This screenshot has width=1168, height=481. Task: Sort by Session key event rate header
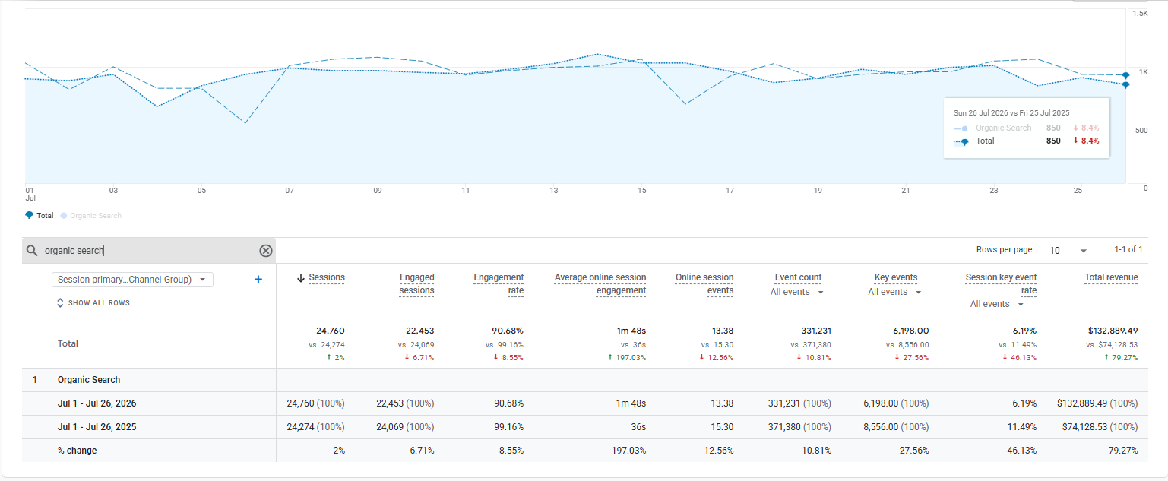pos(1001,283)
